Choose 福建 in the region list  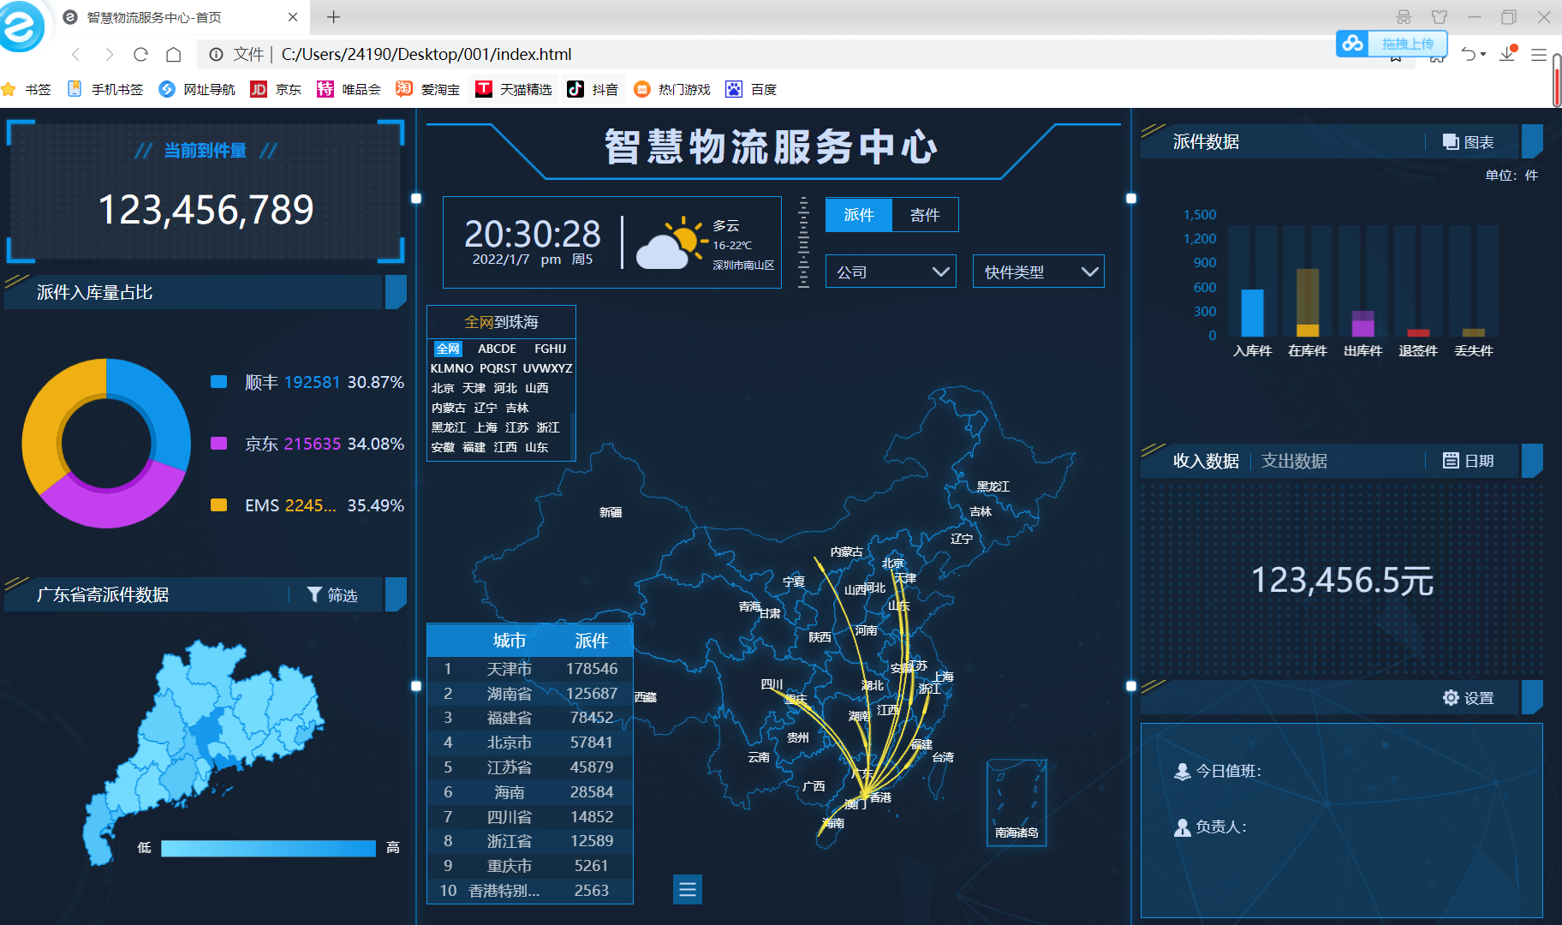pyautogui.click(x=474, y=447)
